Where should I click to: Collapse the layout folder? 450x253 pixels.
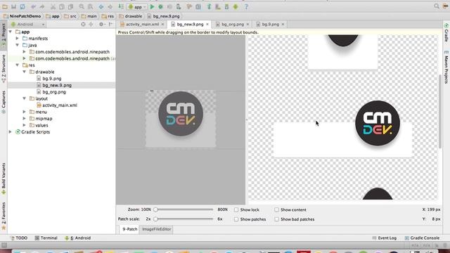25,98
